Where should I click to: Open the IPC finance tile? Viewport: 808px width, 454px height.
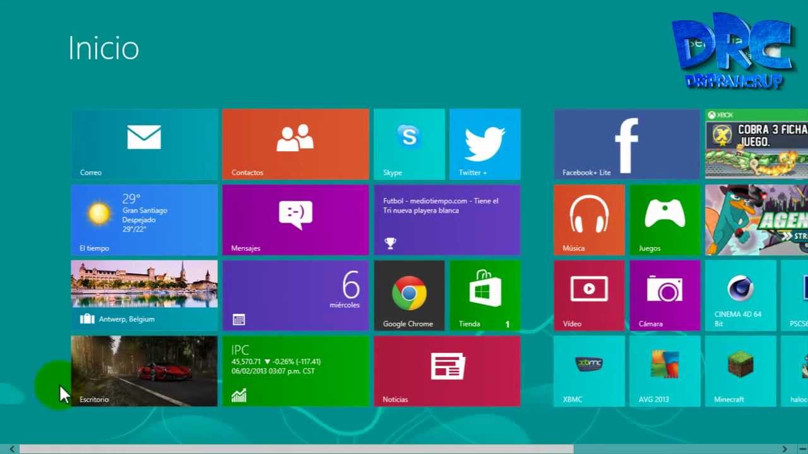295,371
